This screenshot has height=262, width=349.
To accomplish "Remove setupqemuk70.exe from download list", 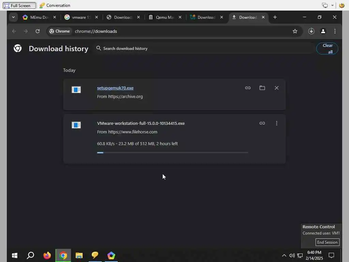I will (x=276, y=88).
